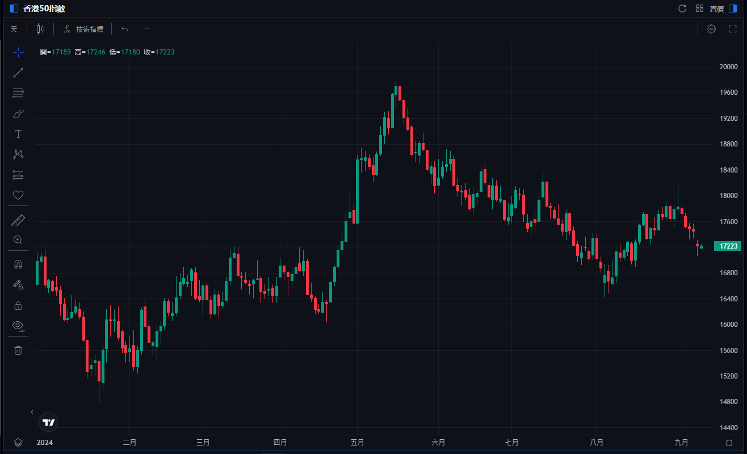747x454 pixels.
Task: Click the current price label 17223
Action: click(x=728, y=246)
